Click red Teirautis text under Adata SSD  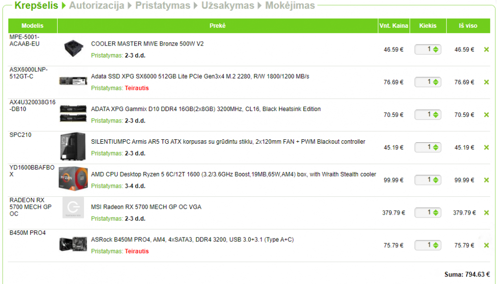pyautogui.click(x=137, y=88)
